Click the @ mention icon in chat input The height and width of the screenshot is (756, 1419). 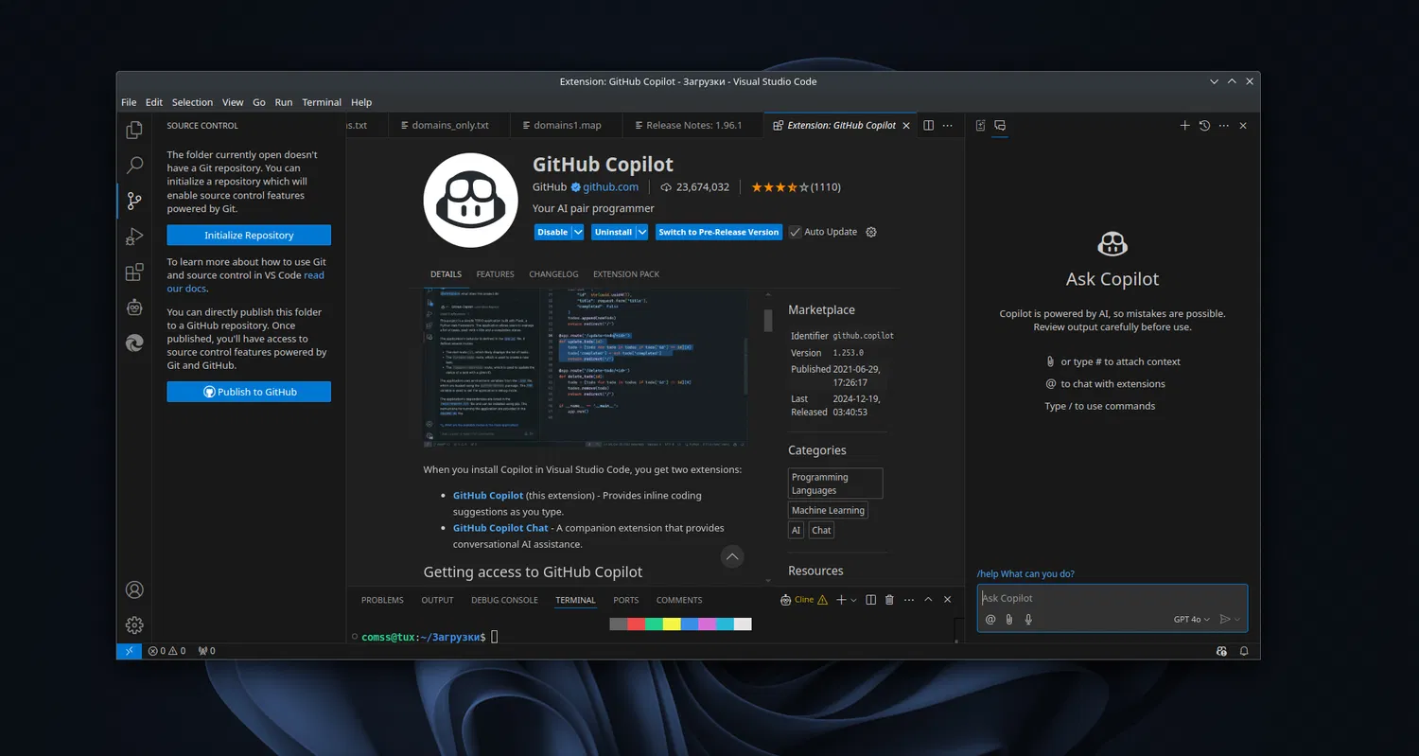(x=990, y=620)
